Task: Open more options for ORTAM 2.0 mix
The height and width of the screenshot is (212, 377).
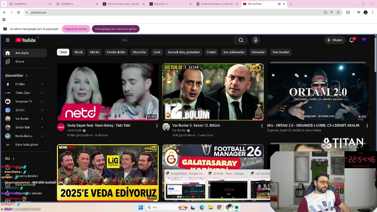Action: (367, 126)
